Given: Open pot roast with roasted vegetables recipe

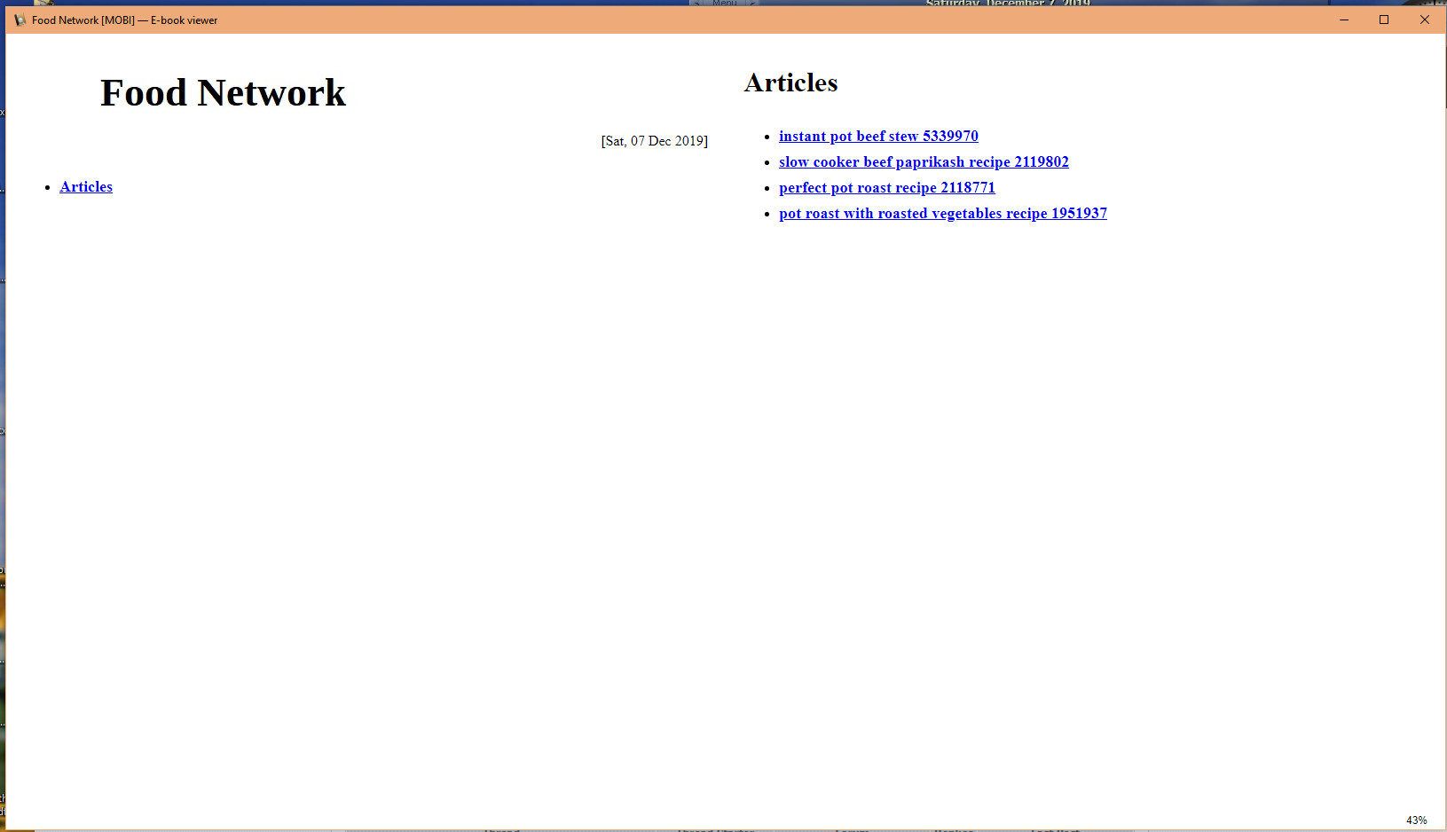Looking at the screenshot, I should (942, 214).
